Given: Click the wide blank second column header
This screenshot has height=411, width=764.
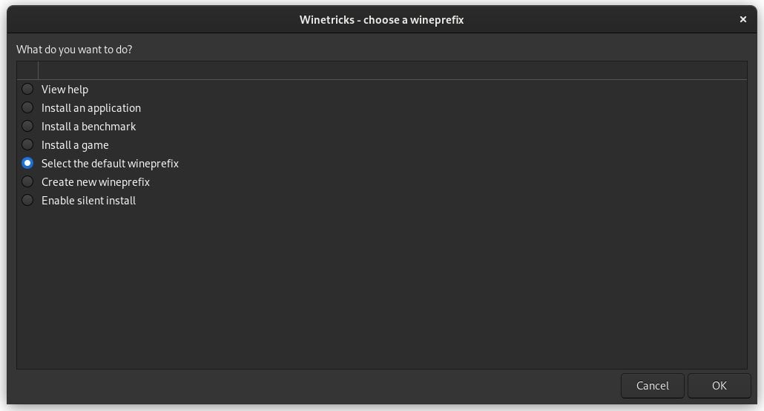Looking at the screenshot, I should point(392,70).
